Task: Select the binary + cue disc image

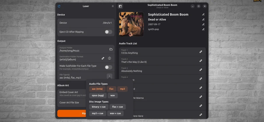Action: (99, 107)
